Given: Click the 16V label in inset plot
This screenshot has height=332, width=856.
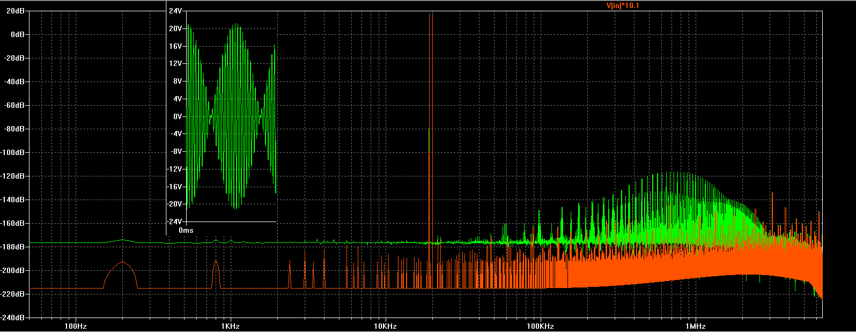Looking at the screenshot, I should pyautogui.click(x=175, y=46).
